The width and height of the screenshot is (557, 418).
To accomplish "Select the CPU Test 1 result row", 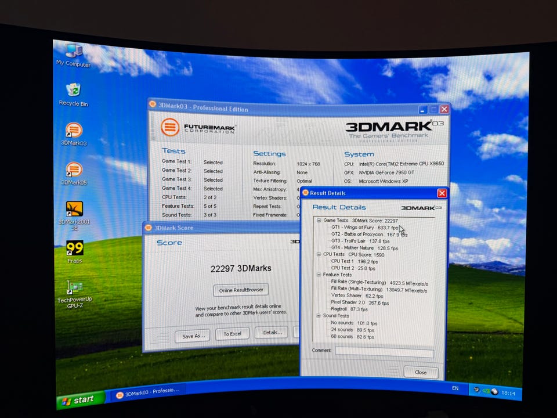I will 355,261.
